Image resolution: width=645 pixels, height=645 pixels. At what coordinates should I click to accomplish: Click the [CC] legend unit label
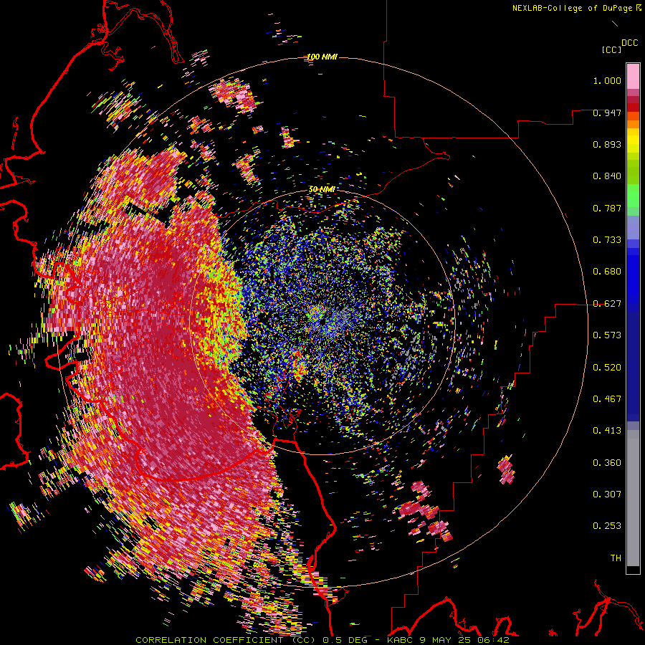point(612,49)
